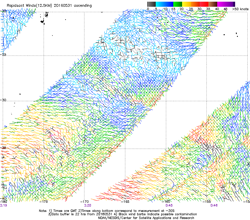Viewport: 250px width, 220px height.
Task: Click the '-170' longitude axis label
Action: 84,202
